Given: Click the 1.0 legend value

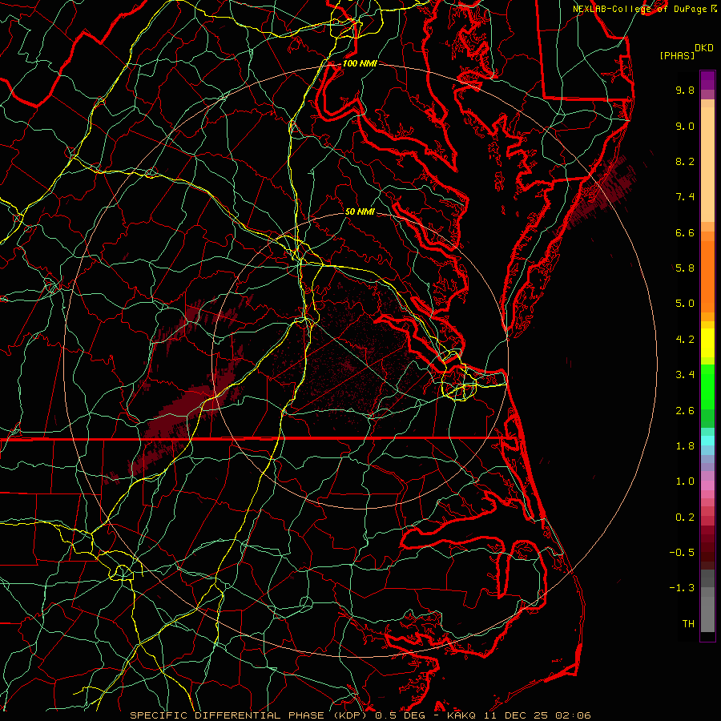Looking at the screenshot, I should [x=685, y=481].
